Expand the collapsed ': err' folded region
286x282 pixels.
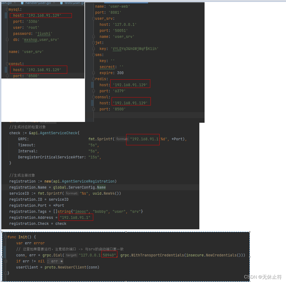[55, 261]
